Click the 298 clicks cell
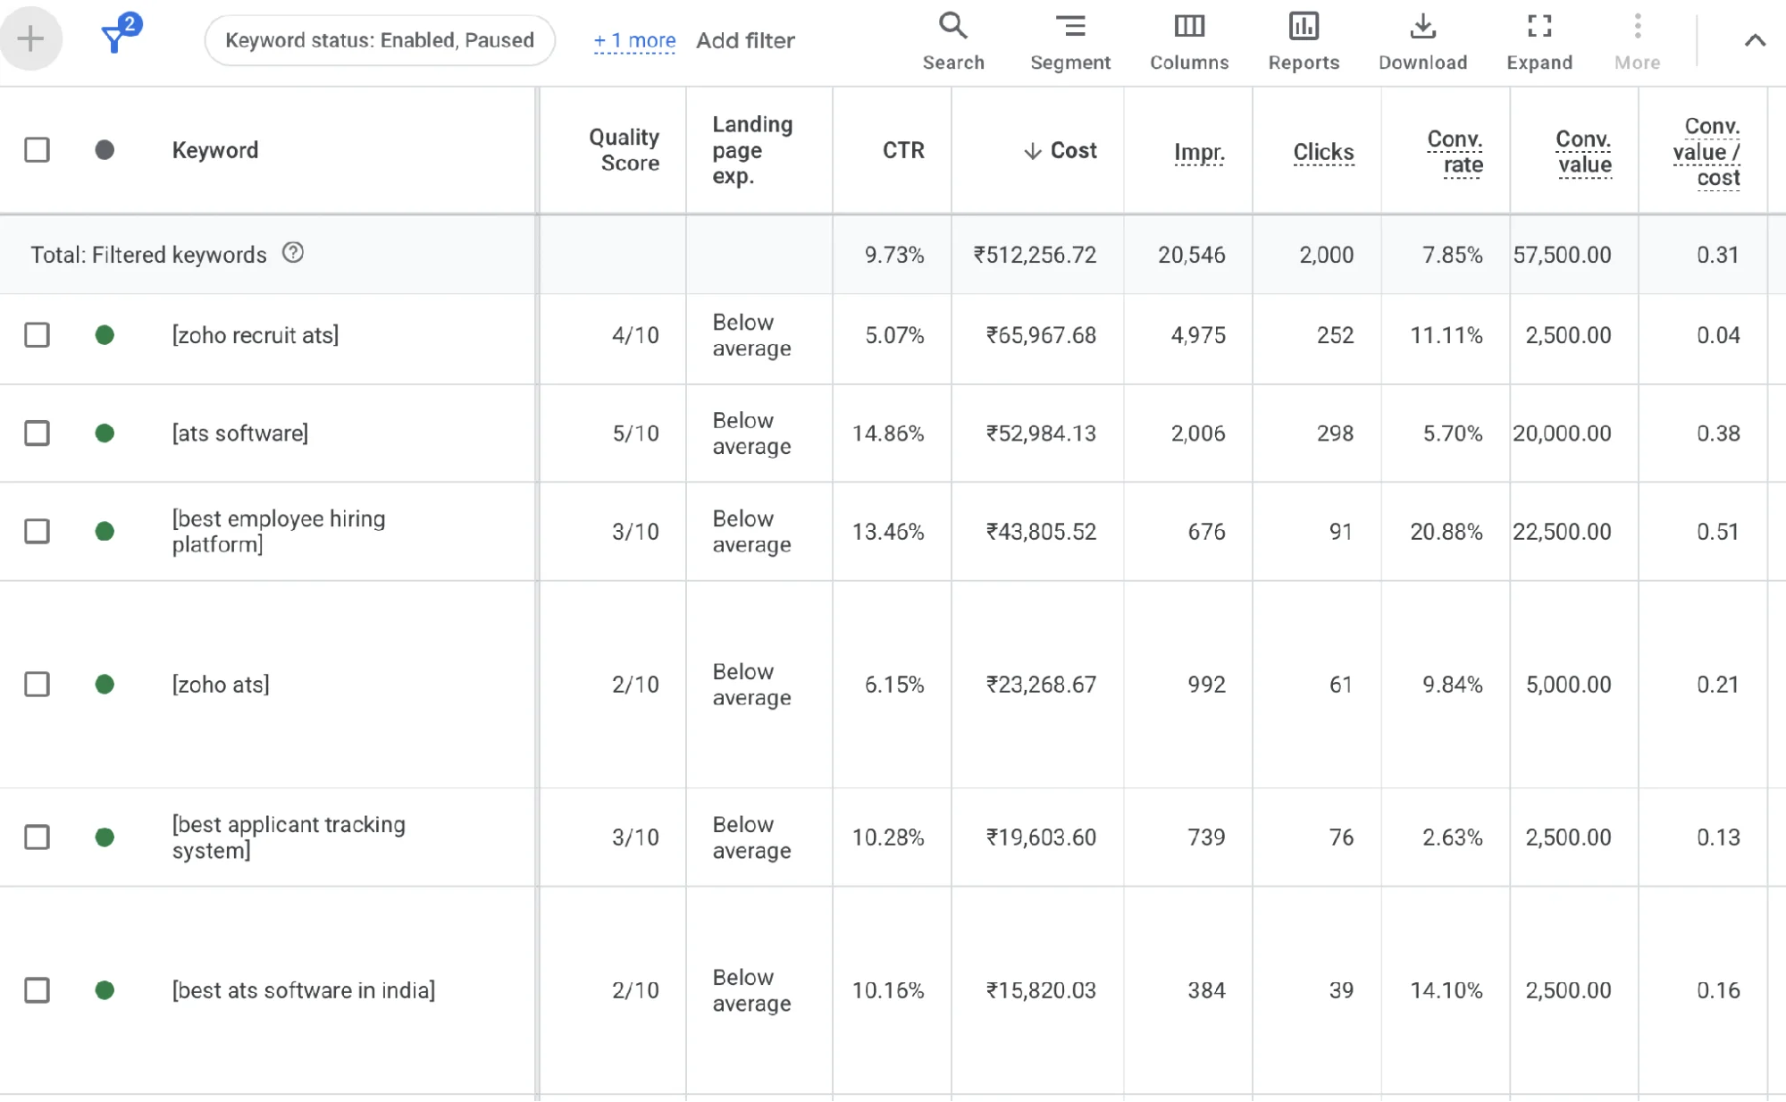1786x1102 pixels. coord(1335,433)
